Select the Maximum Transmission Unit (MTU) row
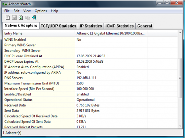Viewport: 185px width, 138px height. click(90, 83)
